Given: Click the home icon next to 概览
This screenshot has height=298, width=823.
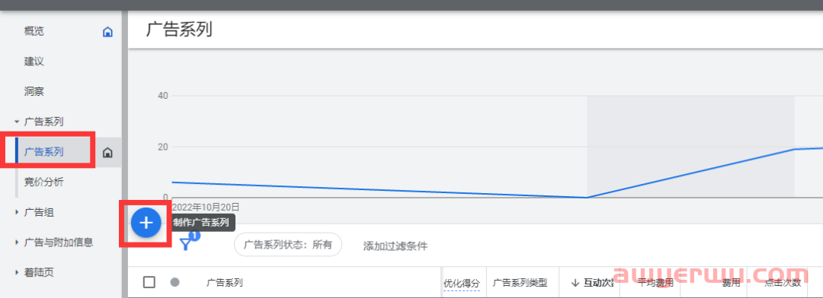Looking at the screenshot, I should (107, 32).
